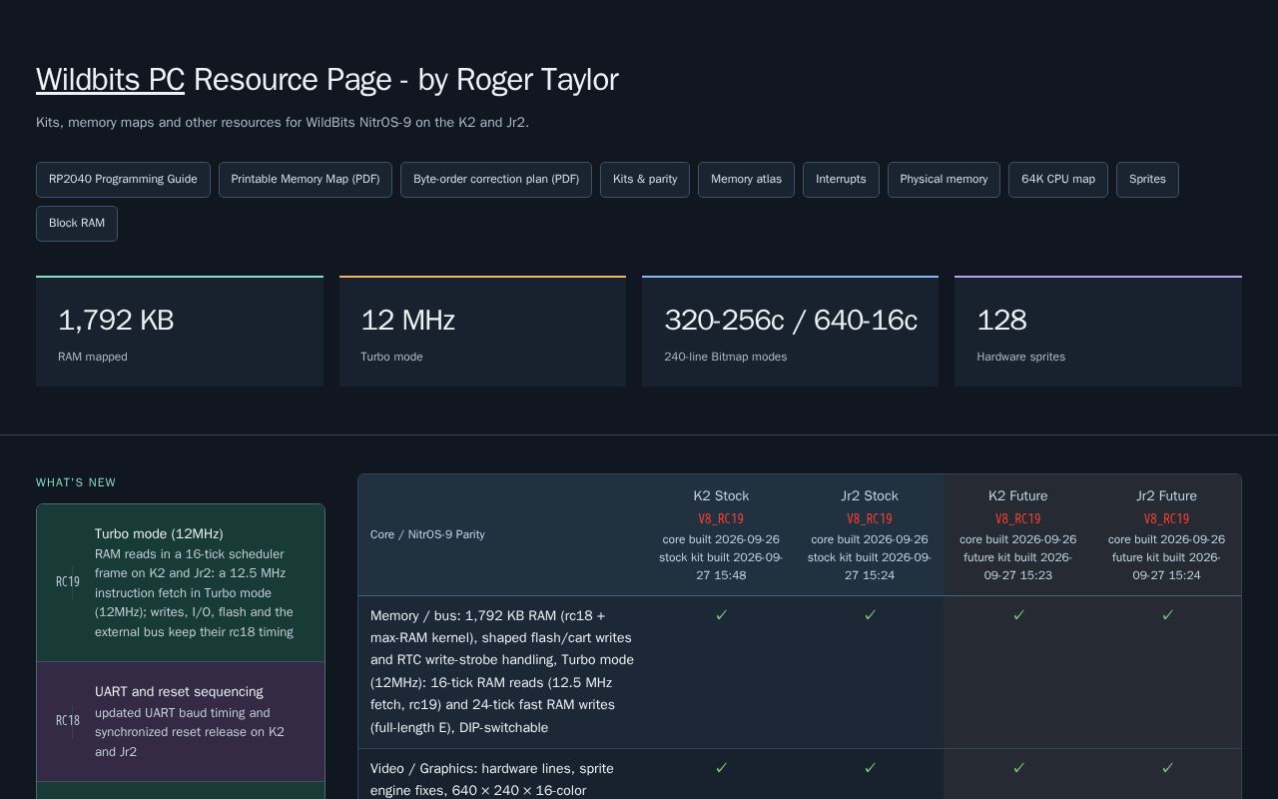Image resolution: width=1278 pixels, height=799 pixels.
Task: Jump to the Sprites section
Action: tap(1147, 180)
